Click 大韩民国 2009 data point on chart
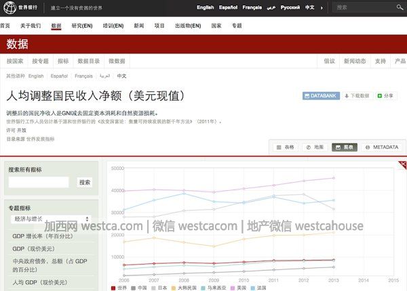407x291 pixels. 214,246
